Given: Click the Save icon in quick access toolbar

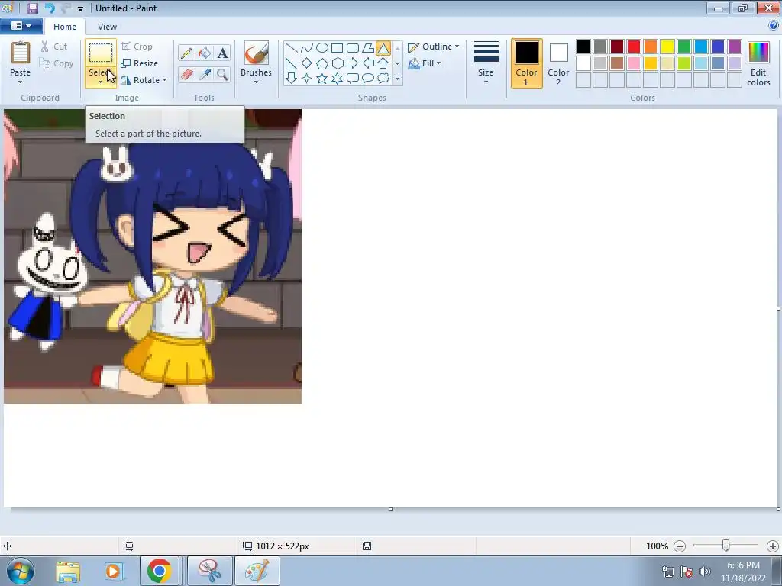Looking at the screenshot, I should click(x=32, y=8).
